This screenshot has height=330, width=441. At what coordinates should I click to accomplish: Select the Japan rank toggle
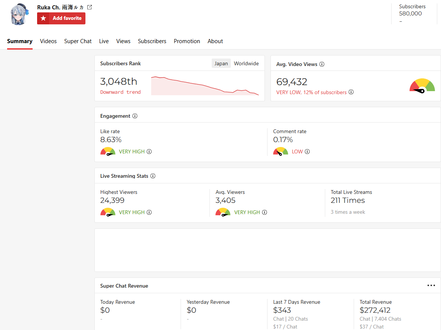[x=221, y=63]
